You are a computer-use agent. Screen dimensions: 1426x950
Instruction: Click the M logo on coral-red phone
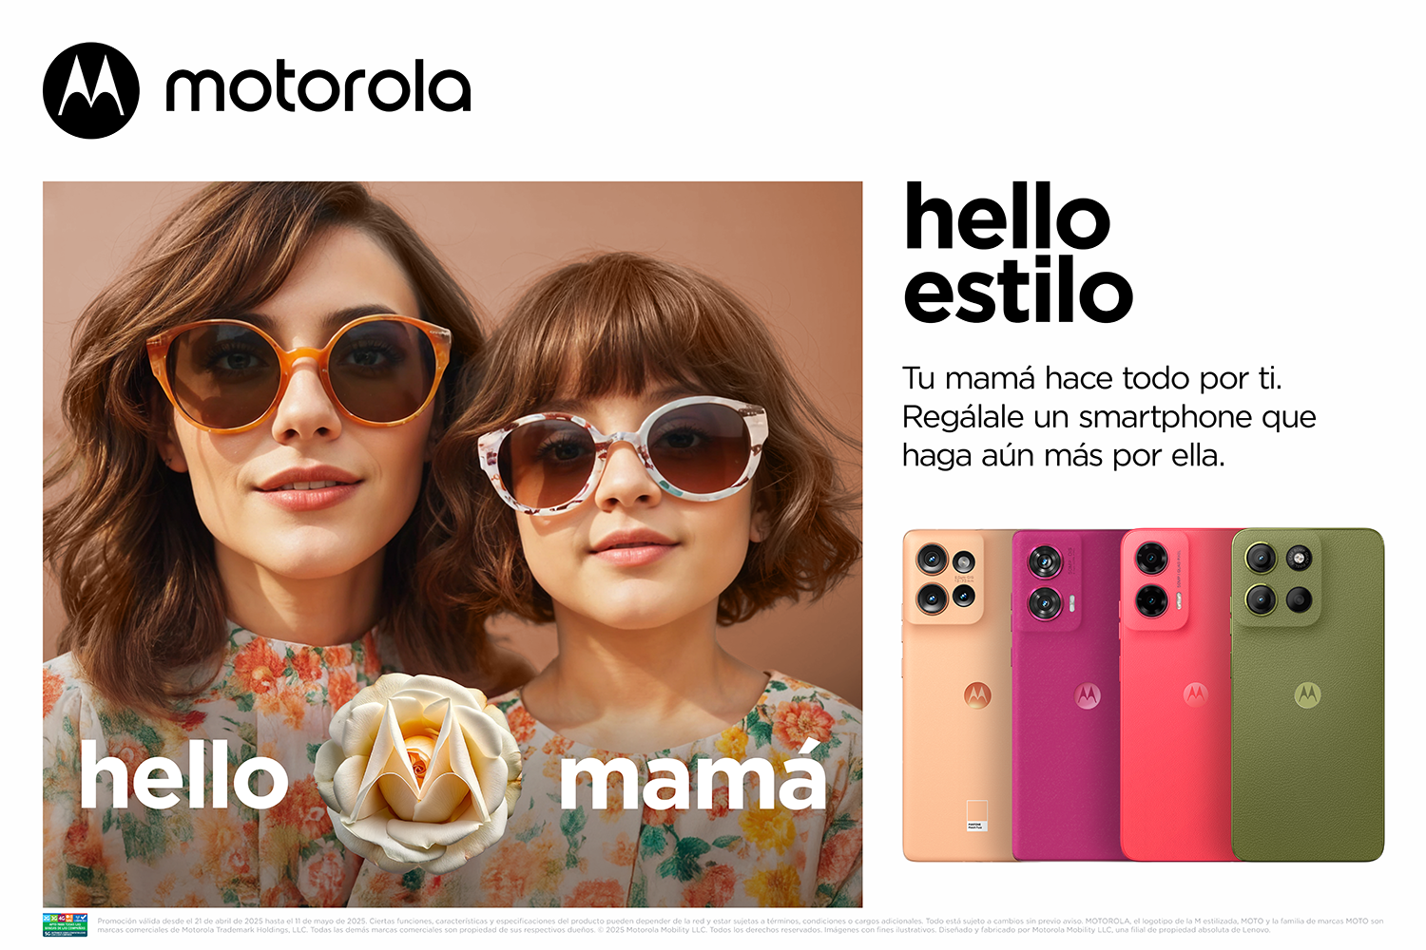1195,694
